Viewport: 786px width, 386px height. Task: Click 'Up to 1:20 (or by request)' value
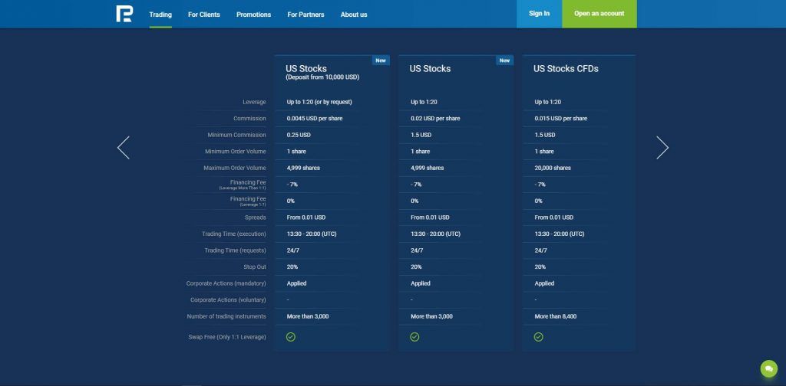[x=319, y=102]
